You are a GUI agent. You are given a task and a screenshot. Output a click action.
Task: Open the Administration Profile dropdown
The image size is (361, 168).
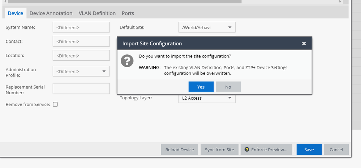[104, 71]
